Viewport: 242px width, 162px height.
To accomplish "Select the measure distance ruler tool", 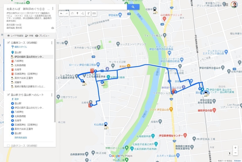I will pyautogui.click(x=94, y=14).
